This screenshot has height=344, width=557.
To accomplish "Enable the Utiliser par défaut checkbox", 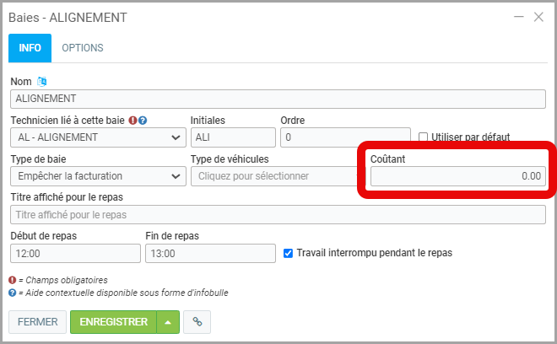I will pyautogui.click(x=424, y=137).
